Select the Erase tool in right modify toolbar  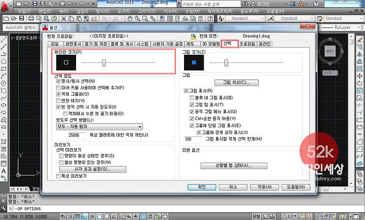pos(359,40)
